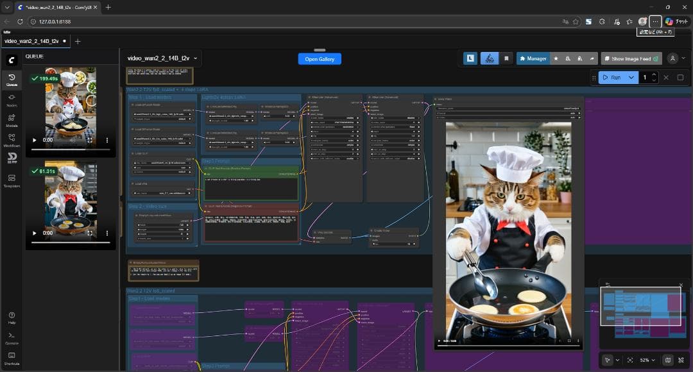The image size is (693, 372).
Task: Expand the selection tool dropdown at bottom right
Action: click(x=618, y=360)
